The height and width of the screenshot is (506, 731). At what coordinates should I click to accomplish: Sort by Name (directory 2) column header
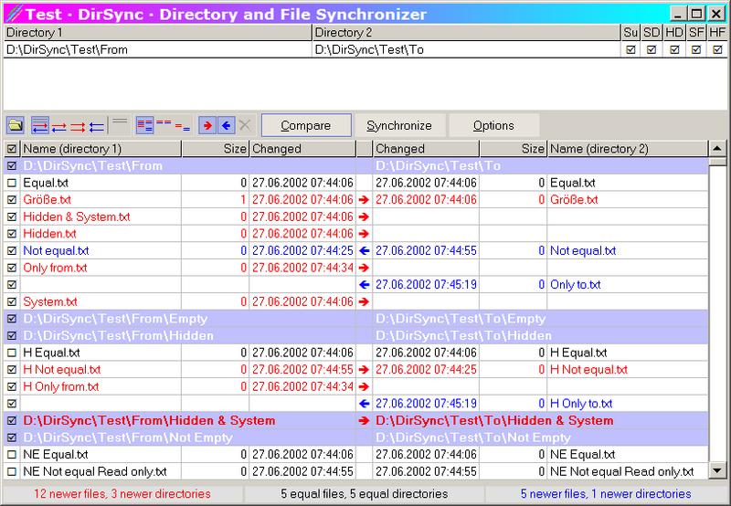pyautogui.click(x=627, y=149)
